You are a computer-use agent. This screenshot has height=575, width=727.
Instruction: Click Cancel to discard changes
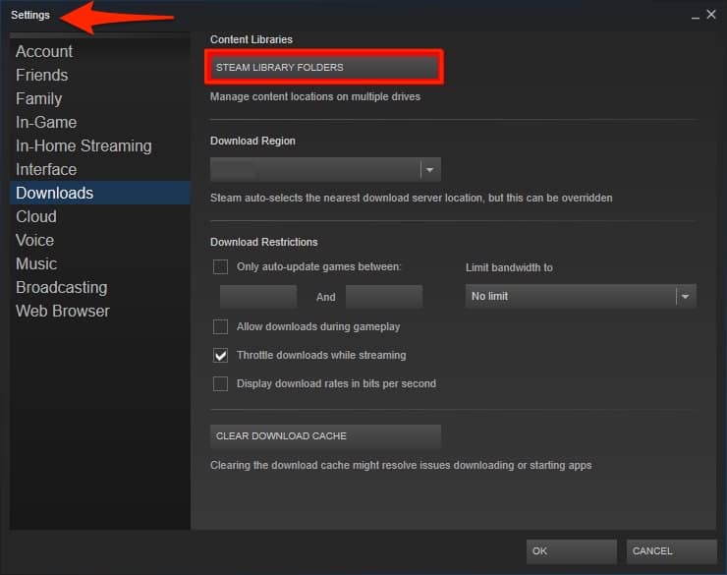pos(671,551)
